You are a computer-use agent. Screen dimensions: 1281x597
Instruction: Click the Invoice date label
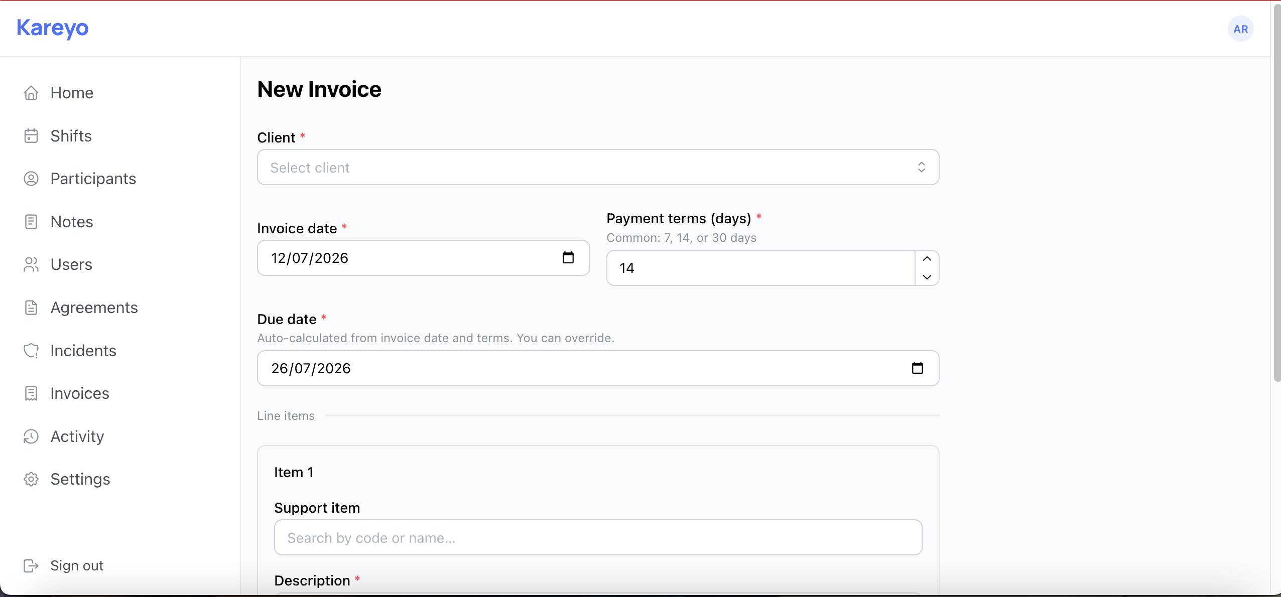click(297, 228)
